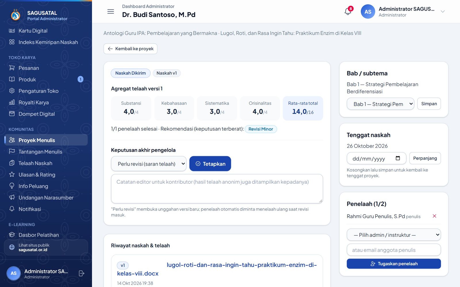The height and width of the screenshot is (287, 460).
Task: Click the Tetapkan button
Action: point(210,164)
